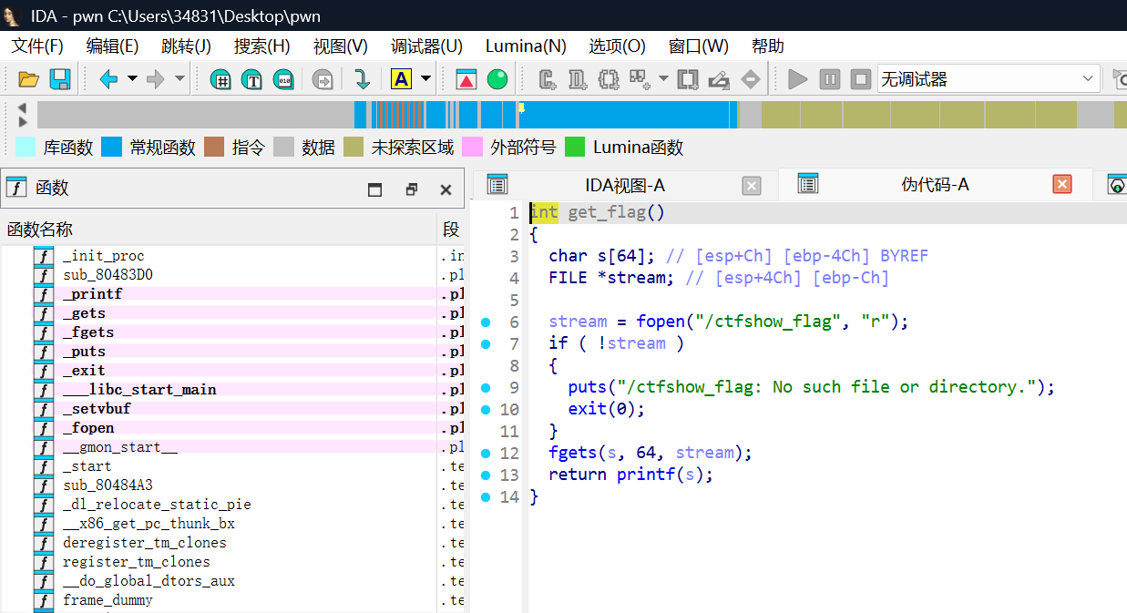
Task: Toggle breakpoint dot on pseudocode line 13
Action: (x=486, y=475)
